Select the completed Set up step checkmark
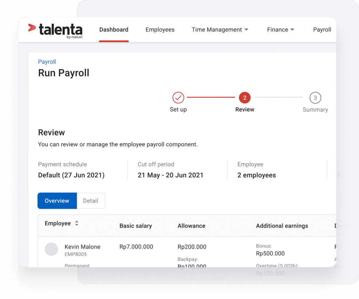Screen dimensions: 359x299 [178, 98]
